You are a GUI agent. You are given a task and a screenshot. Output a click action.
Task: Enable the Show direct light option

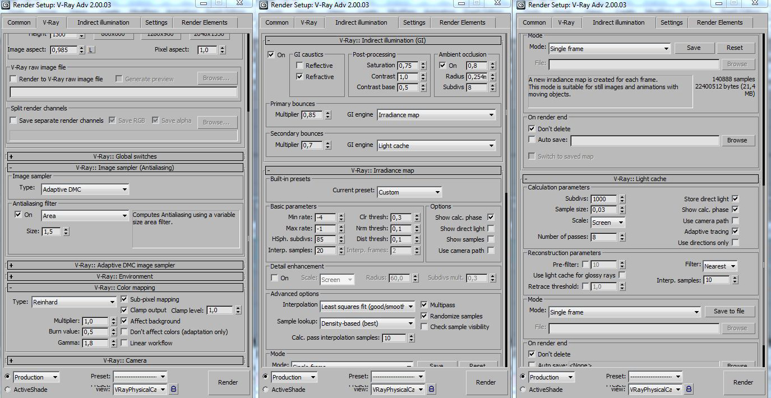click(491, 229)
